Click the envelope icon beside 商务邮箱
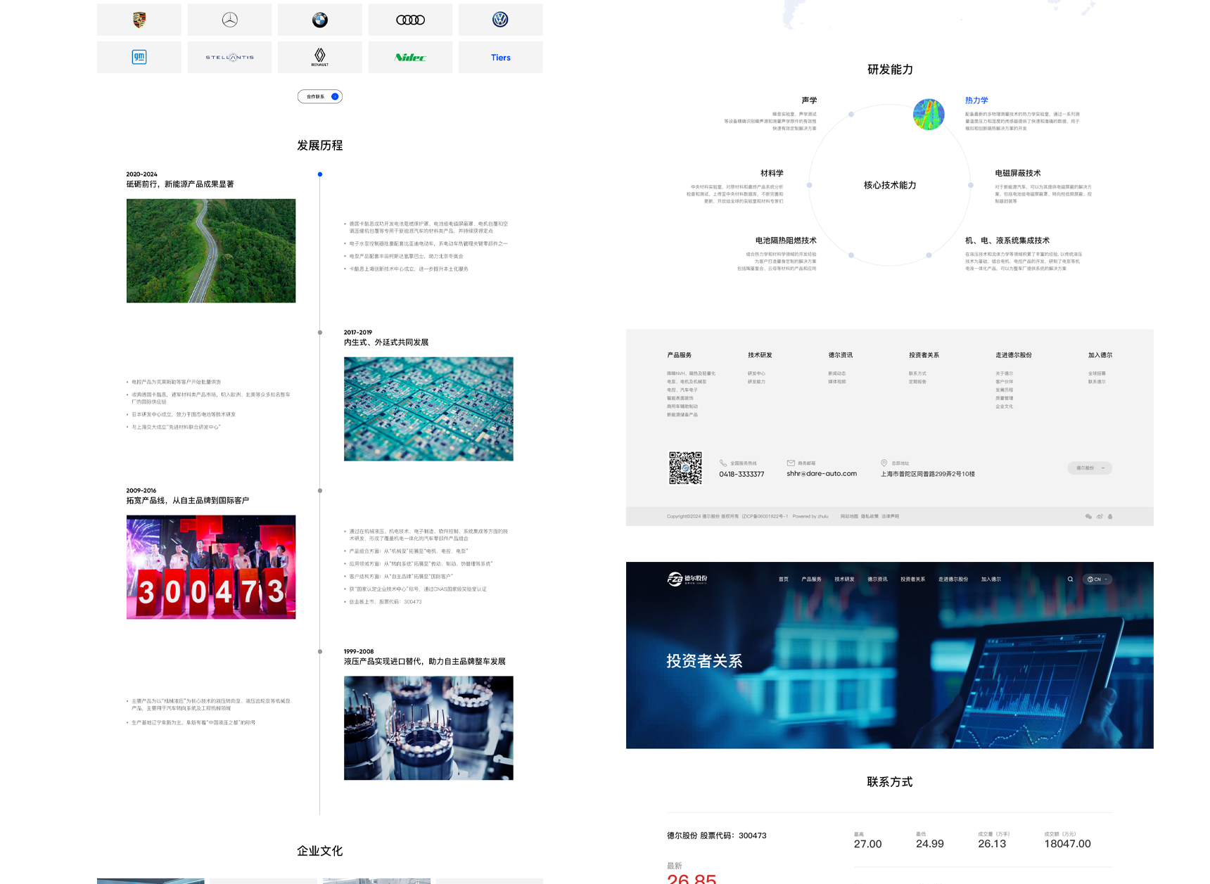Image resolution: width=1210 pixels, height=884 pixels. 791,463
